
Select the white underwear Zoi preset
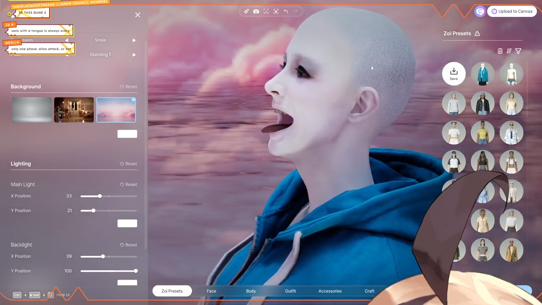[x=512, y=74]
